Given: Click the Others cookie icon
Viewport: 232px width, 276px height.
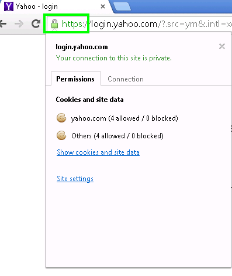Looking at the screenshot, I should [x=61, y=135].
